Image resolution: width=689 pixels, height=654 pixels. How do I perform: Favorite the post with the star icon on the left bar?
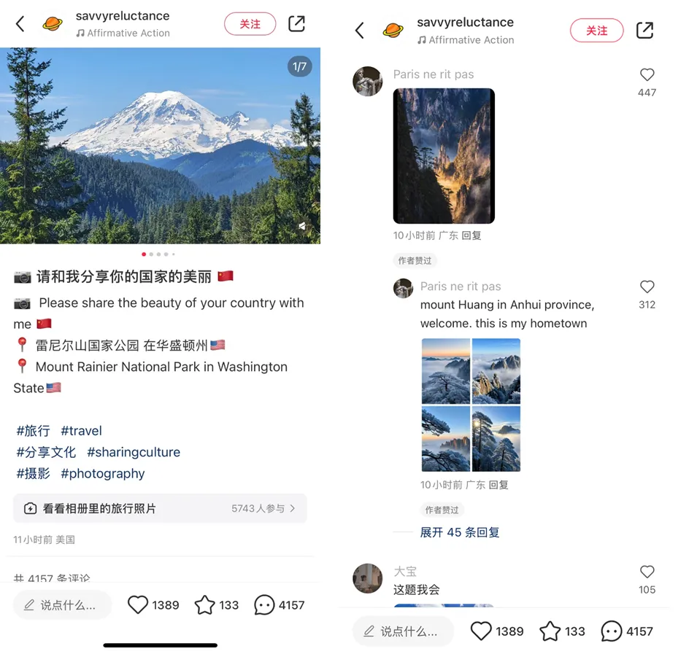(205, 605)
